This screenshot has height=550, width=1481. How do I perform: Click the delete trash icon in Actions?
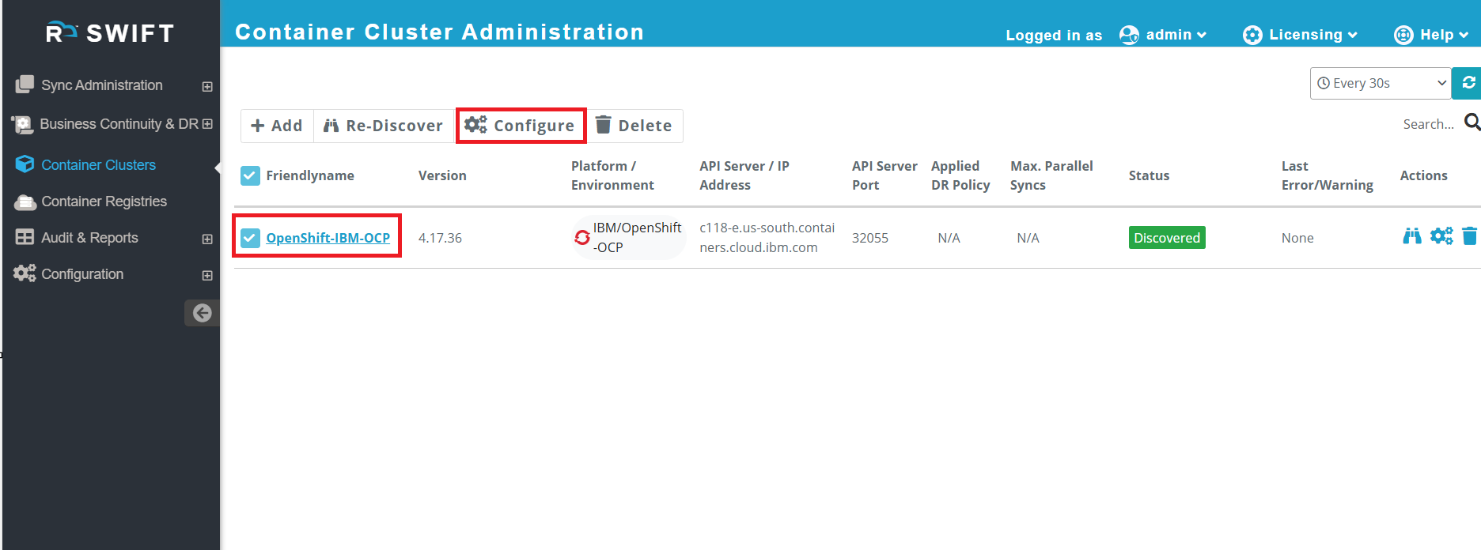1470,235
